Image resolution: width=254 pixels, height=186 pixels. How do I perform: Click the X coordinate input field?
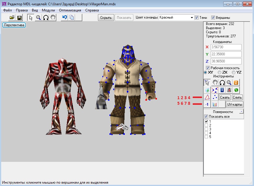226,47
